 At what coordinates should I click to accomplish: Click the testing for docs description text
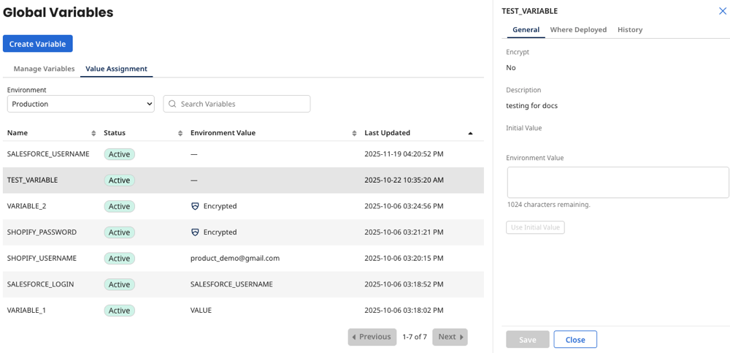(531, 106)
